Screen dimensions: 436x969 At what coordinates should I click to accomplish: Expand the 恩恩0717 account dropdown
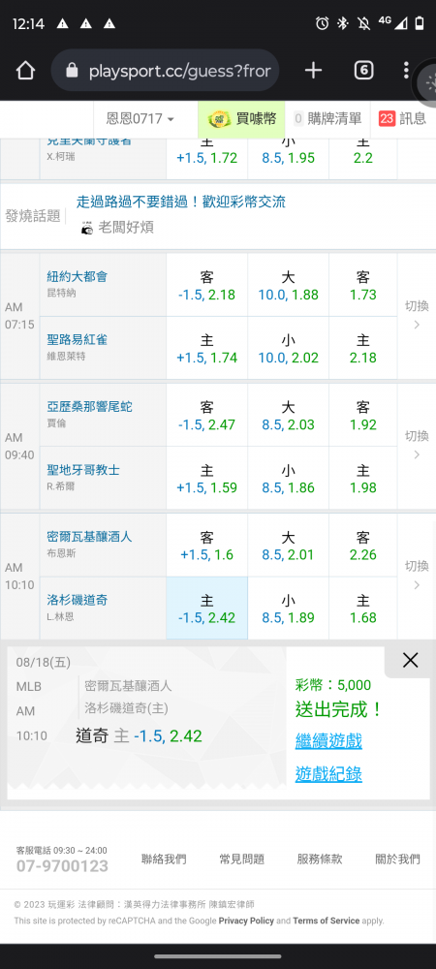[140, 118]
